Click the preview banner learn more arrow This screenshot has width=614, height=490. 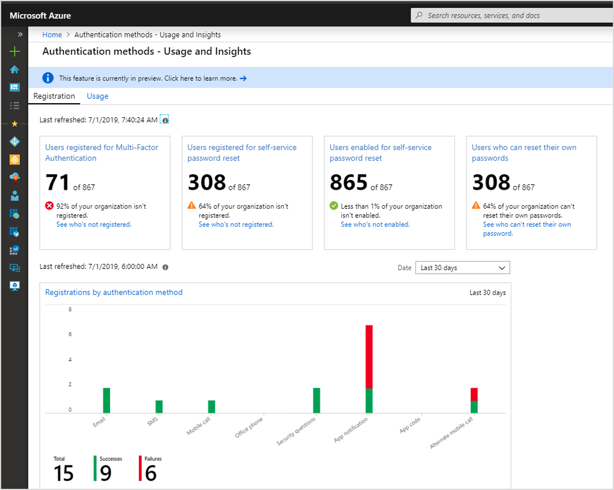click(x=243, y=79)
